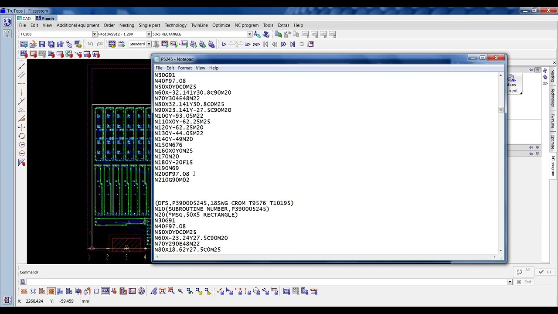Stop the simulation with the stop square
This screenshot has height=314, width=558.
pos(302,44)
